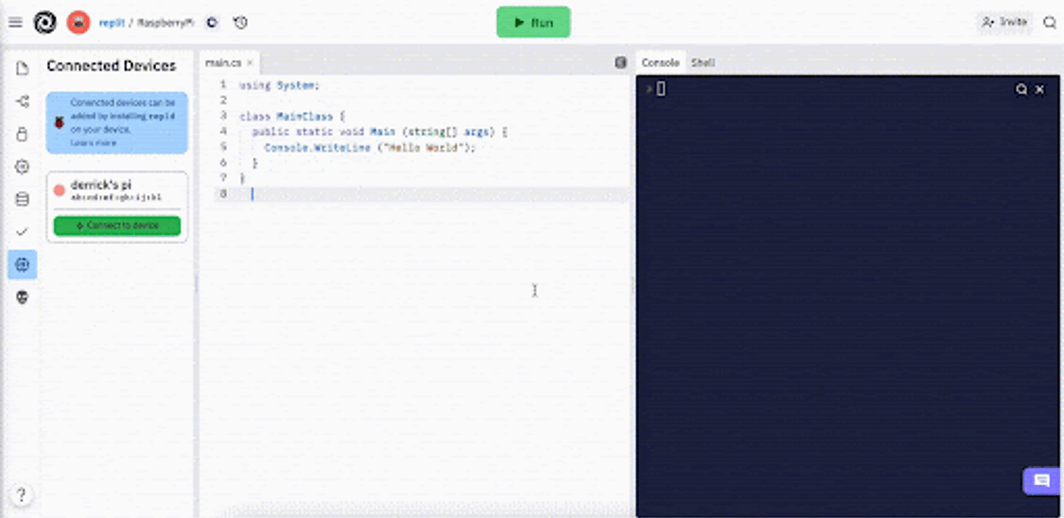Open the Database sidebar icon
This screenshot has height=518, width=1064.
pos(22,199)
